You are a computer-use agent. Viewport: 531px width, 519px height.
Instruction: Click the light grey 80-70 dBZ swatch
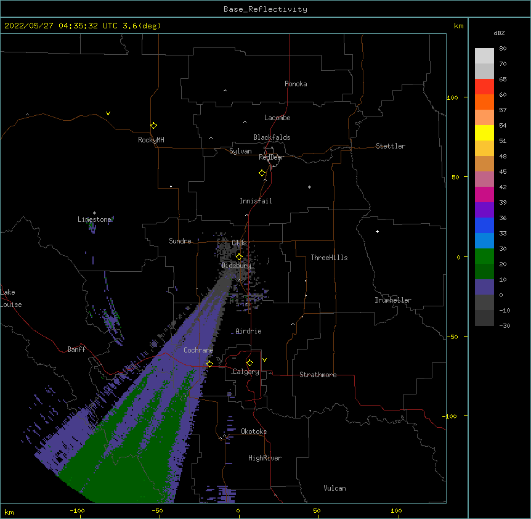click(x=484, y=56)
